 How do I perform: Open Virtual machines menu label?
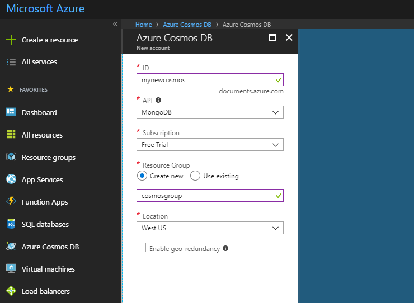pos(48,269)
